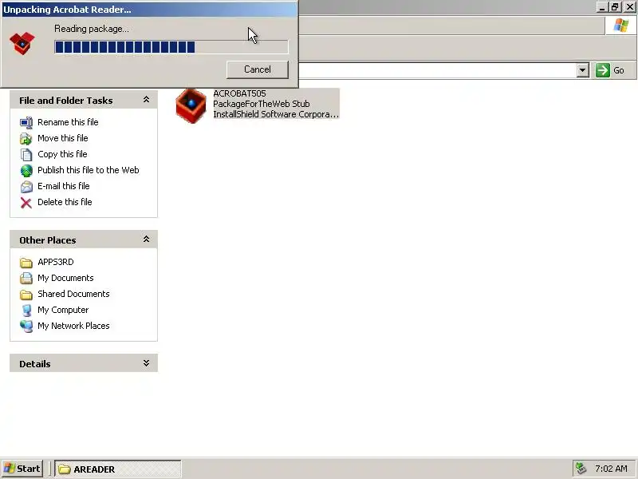The width and height of the screenshot is (638, 479).
Task: Click the Unpacking Acrobat Reader title bar
Action: (x=149, y=10)
